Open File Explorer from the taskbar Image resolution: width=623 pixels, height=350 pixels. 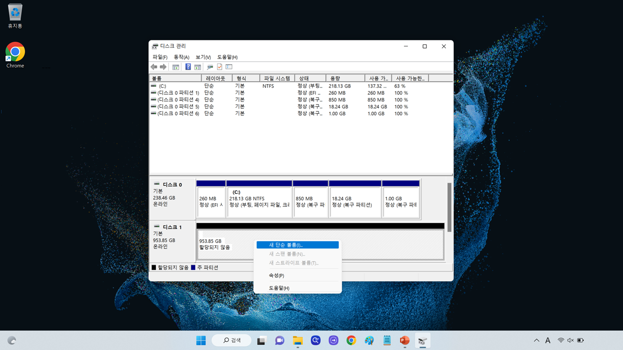coord(297,340)
